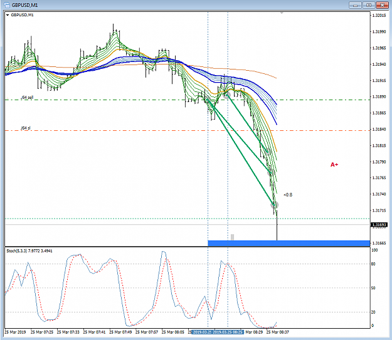Image resolution: width=392 pixels, height=340 pixels.
Task: Click the '<0.8' annotation on chart
Action: tap(288, 195)
